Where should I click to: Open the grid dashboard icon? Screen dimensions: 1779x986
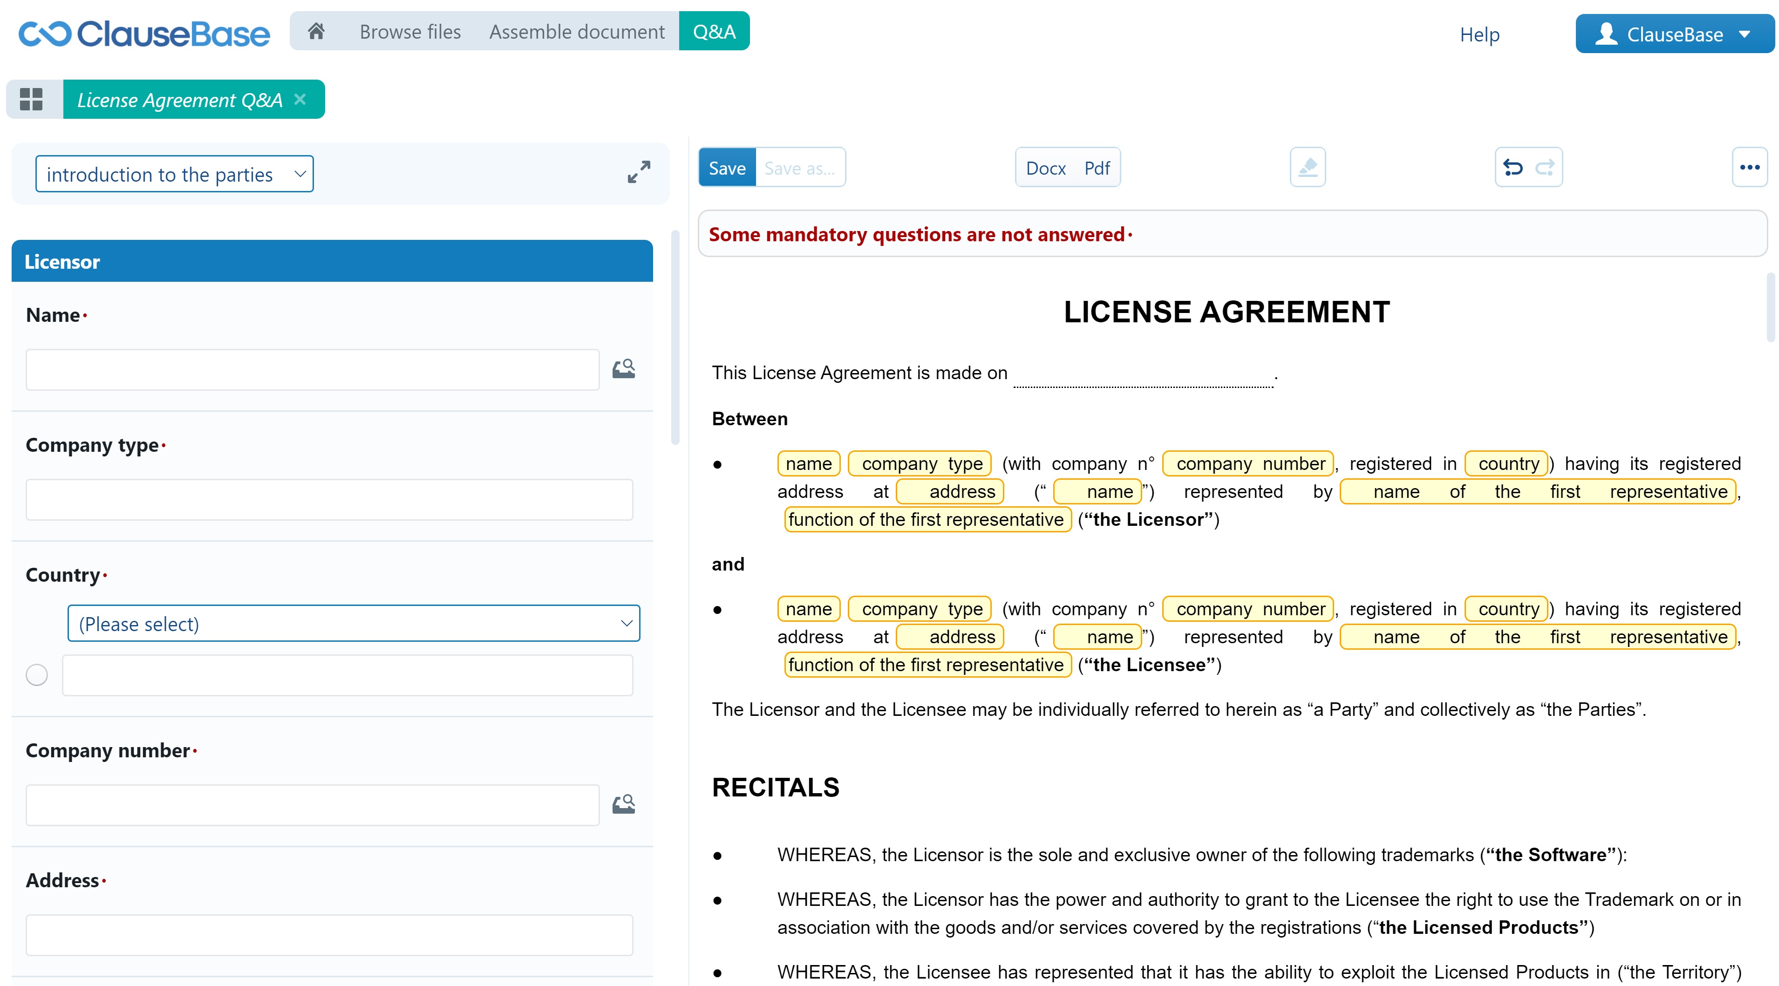32,99
